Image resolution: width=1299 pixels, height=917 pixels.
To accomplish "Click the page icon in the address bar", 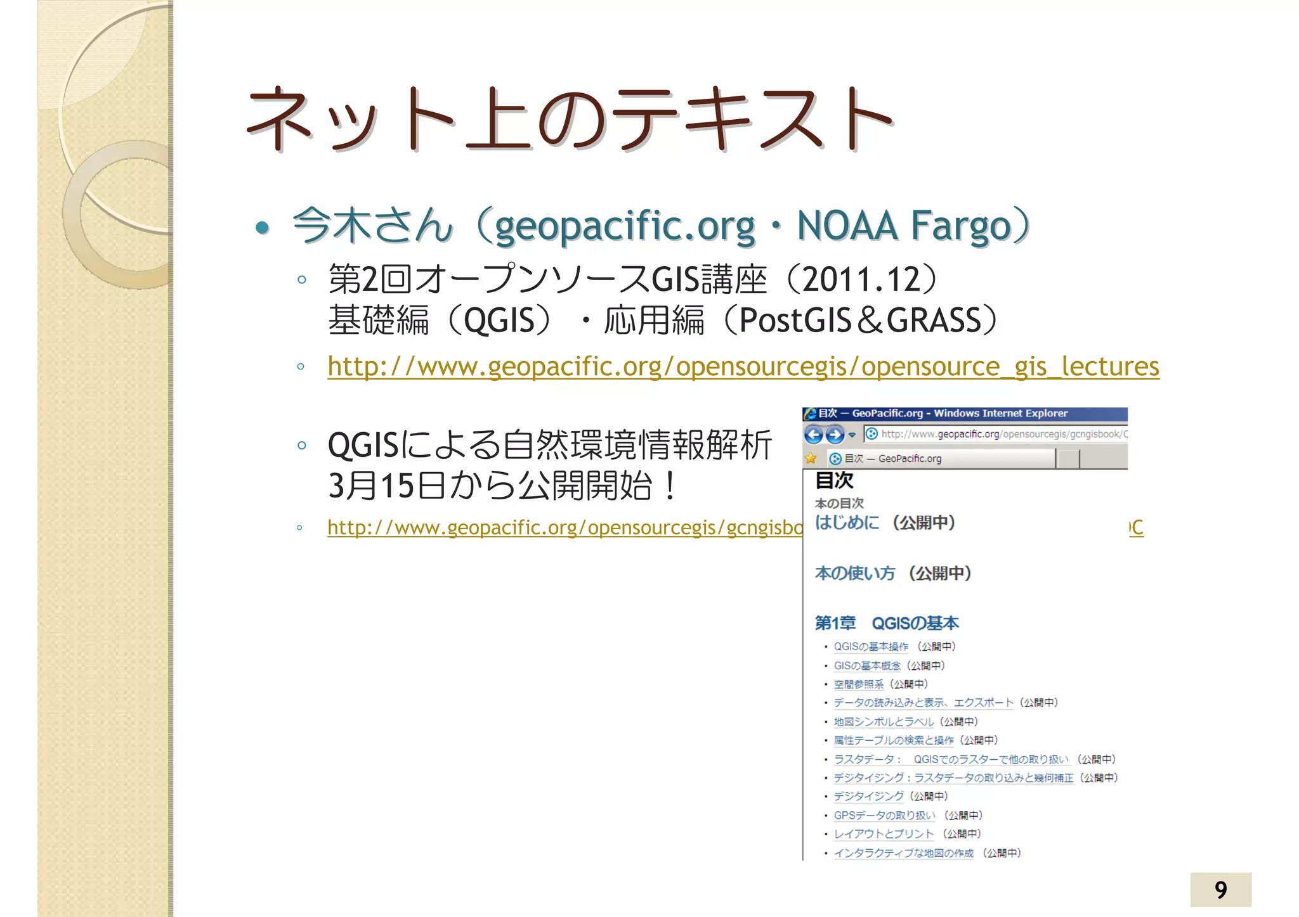I will coord(872,434).
